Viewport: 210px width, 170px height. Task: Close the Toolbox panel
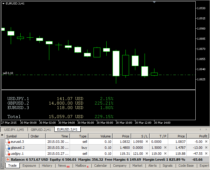[2, 135]
